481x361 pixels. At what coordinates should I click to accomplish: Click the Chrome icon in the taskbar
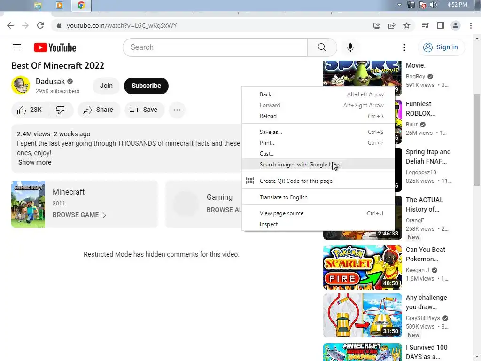click(x=81, y=5)
